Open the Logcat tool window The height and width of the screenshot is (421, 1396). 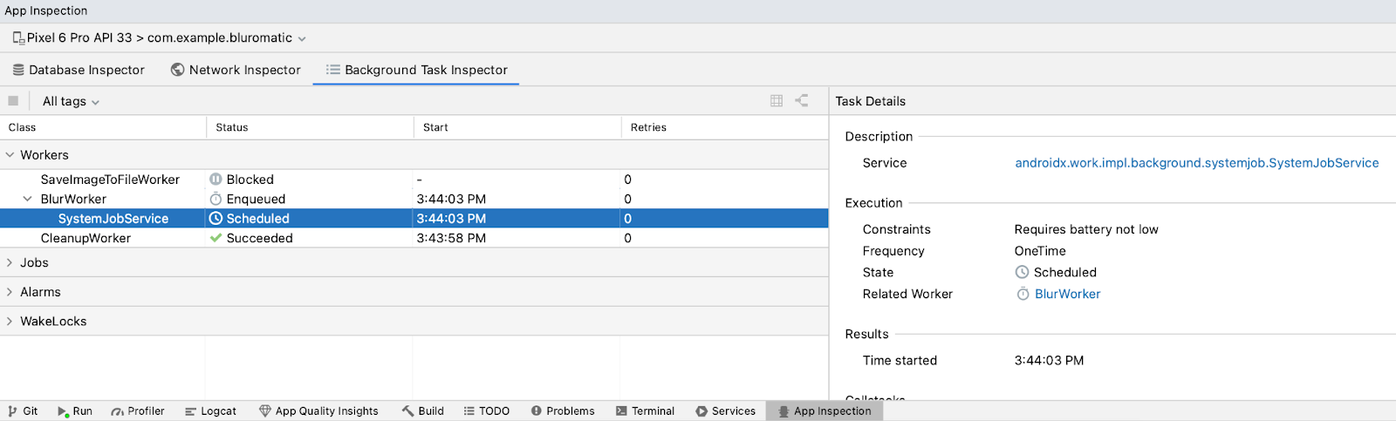[x=210, y=411]
